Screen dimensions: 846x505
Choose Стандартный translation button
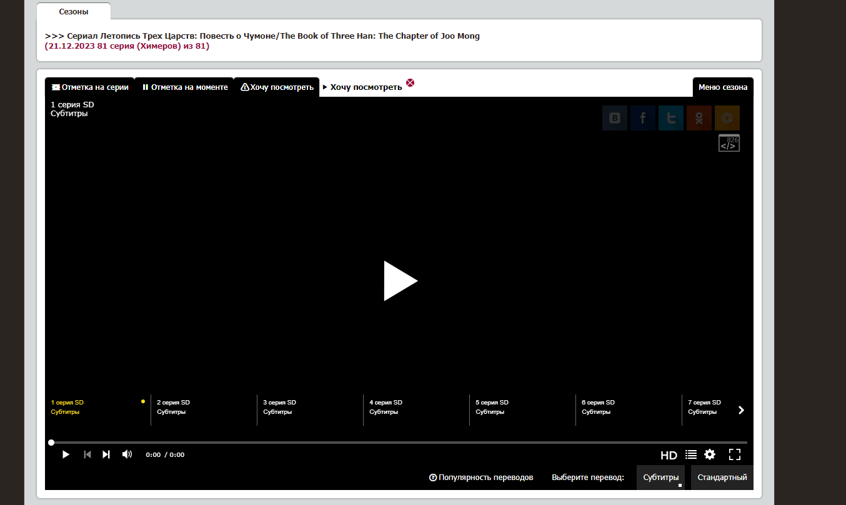pyautogui.click(x=722, y=478)
